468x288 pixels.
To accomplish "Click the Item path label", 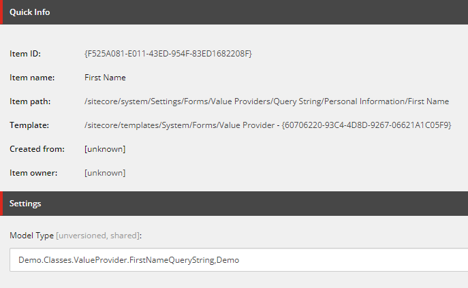I will pos(31,101).
